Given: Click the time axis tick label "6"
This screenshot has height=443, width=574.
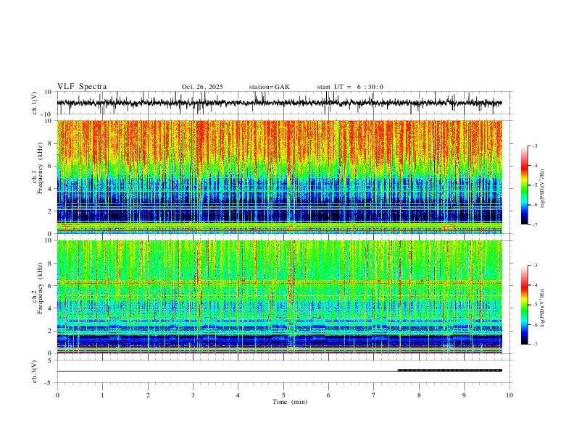Looking at the screenshot, I should [328, 395].
